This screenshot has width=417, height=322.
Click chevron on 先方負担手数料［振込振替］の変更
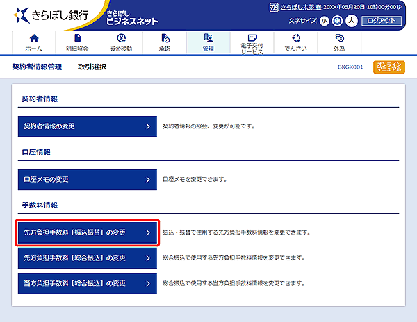(148, 232)
